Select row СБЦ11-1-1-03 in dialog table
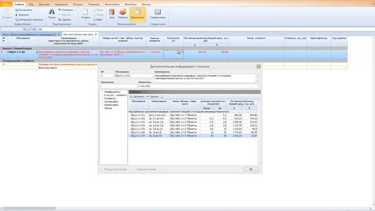Viewport: 375px width, 211px height. tap(193, 122)
